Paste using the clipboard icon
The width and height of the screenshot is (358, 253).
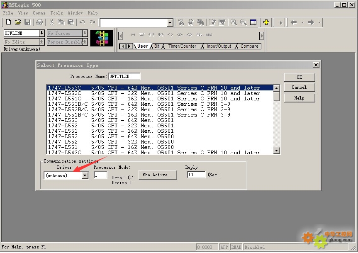[71, 22]
